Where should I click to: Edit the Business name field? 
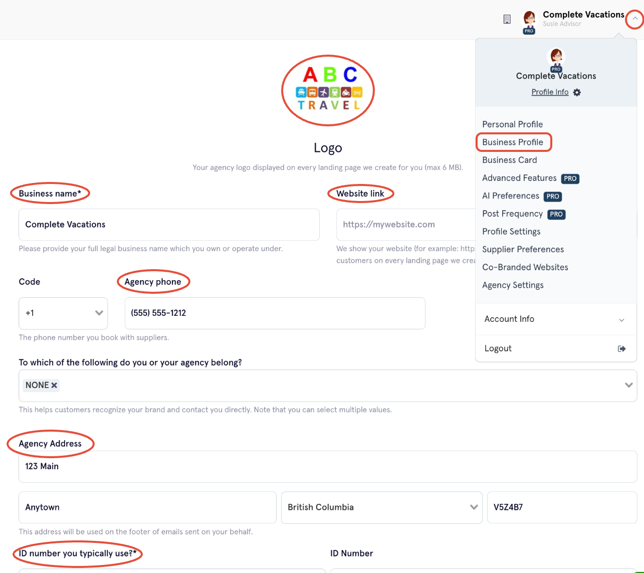pos(169,225)
